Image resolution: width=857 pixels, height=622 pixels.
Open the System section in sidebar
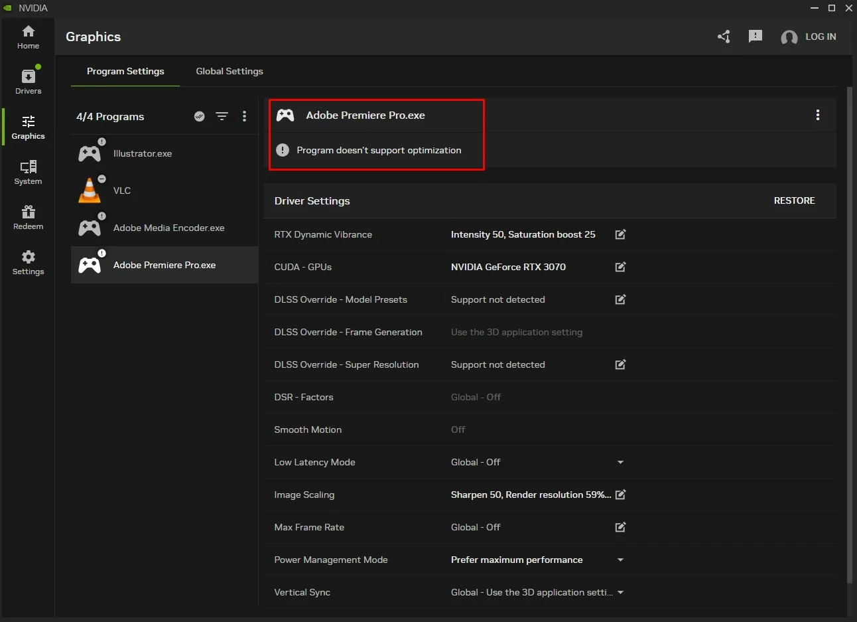(28, 173)
